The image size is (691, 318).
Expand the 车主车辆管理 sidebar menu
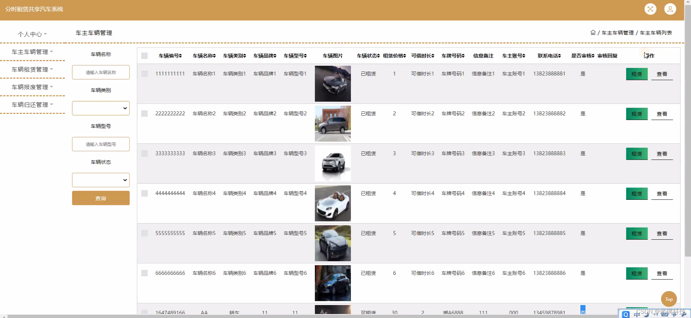(32, 52)
